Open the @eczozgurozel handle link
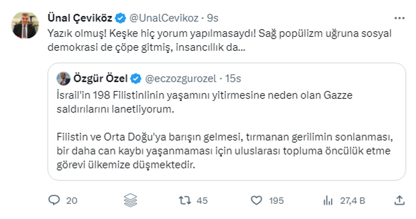 tap(180, 79)
